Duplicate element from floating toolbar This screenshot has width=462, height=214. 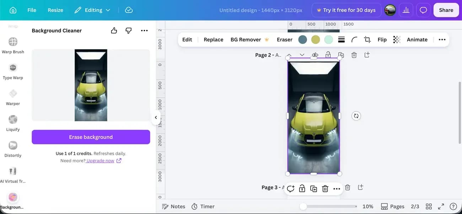click(313, 189)
